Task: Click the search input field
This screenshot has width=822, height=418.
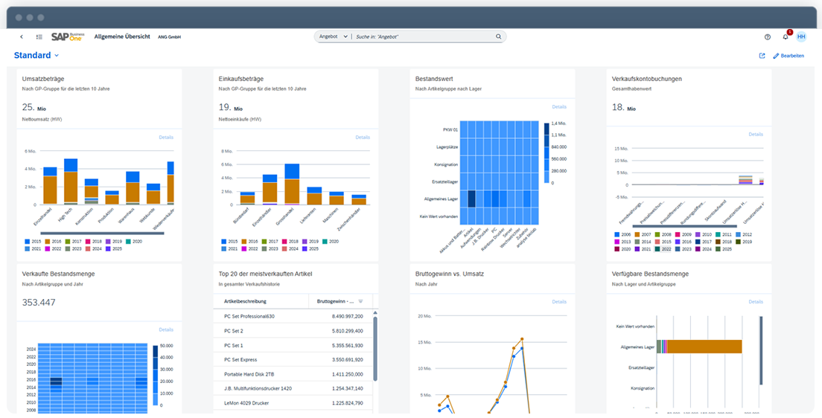Action: pos(424,36)
